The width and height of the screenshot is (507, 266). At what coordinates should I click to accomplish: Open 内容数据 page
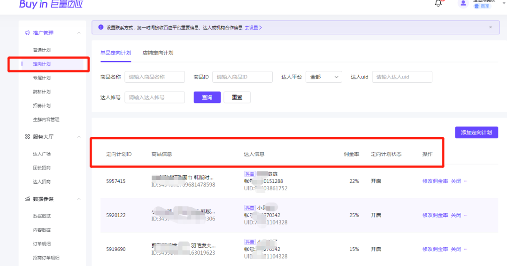42,230
